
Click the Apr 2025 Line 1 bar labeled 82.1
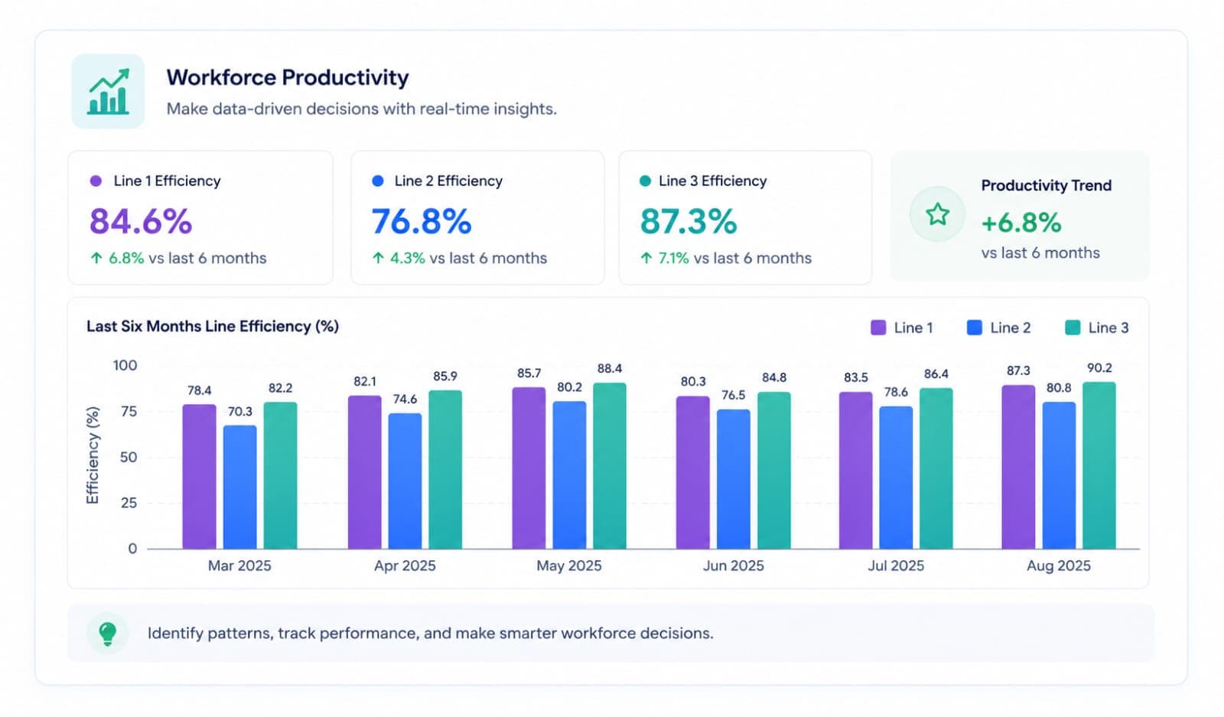[x=364, y=472]
